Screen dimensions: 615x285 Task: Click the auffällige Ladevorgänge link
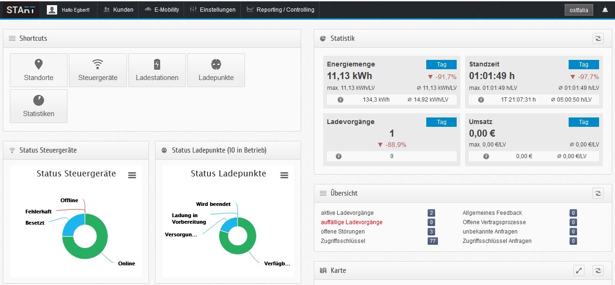[351, 222]
